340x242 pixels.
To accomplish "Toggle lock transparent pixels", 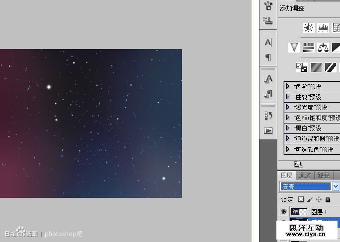I will click(x=301, y=199).
